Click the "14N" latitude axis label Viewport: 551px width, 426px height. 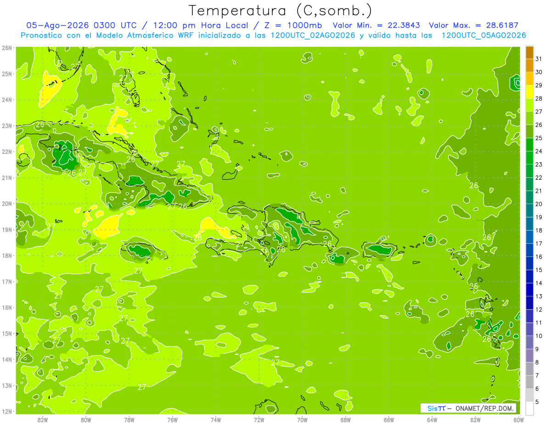click(7, 359)
